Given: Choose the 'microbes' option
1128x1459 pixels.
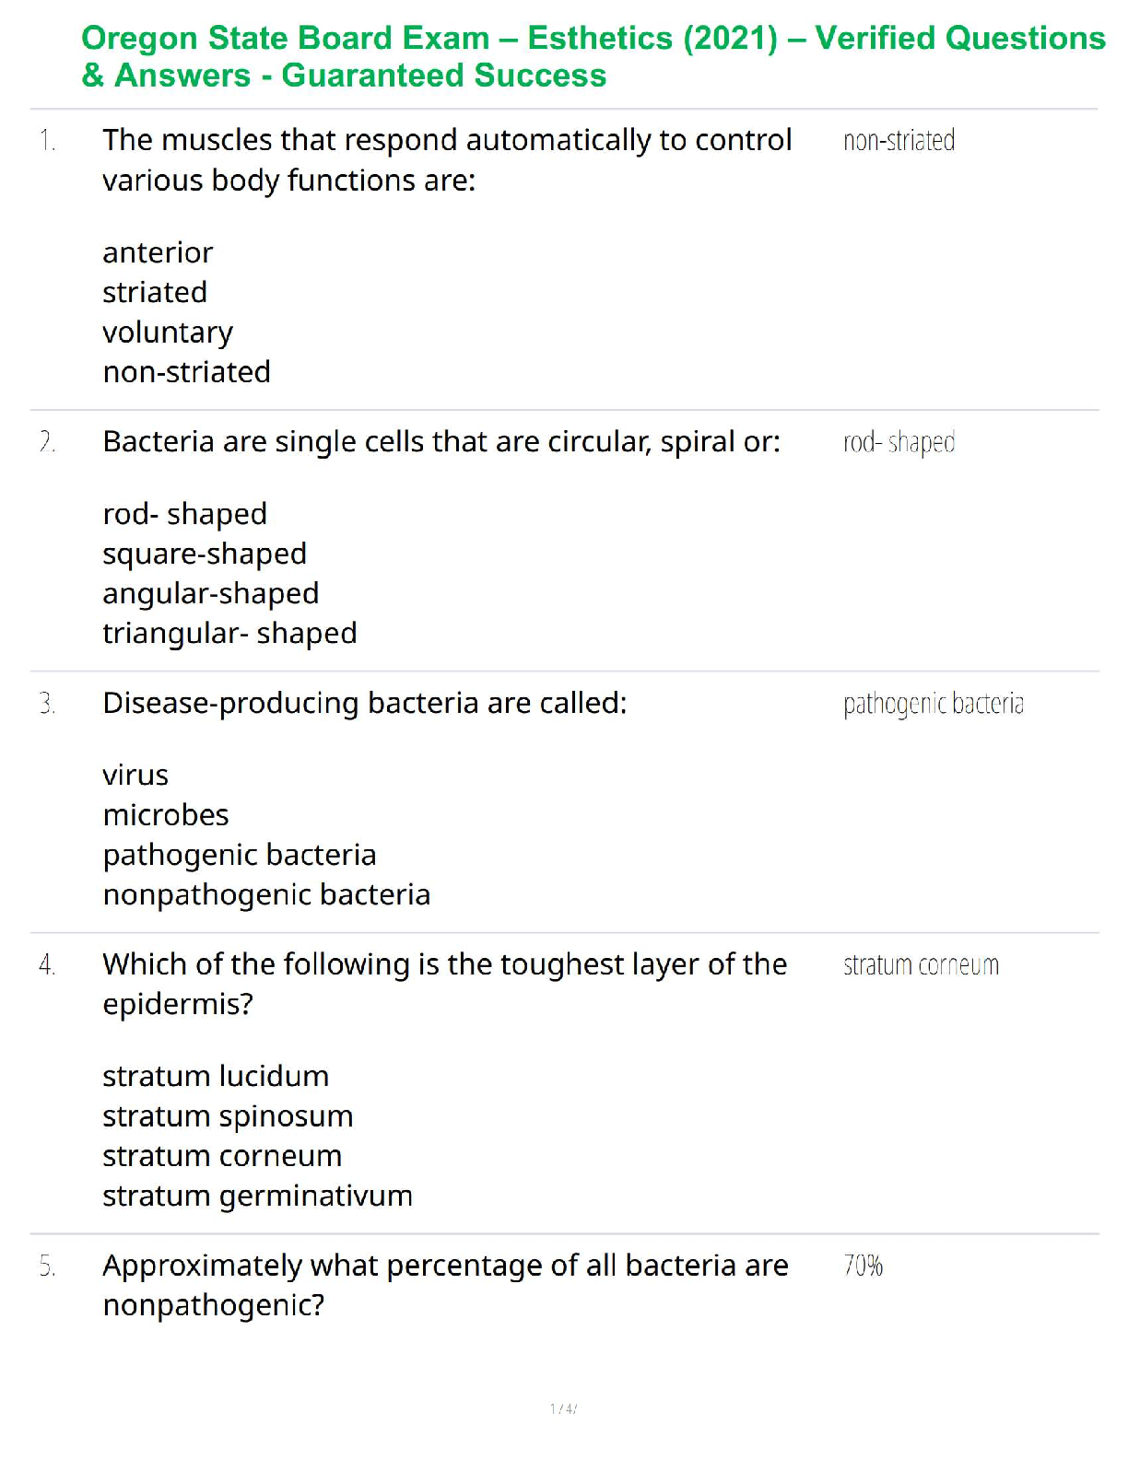Looking at the screenshot, I should point(166,815).
